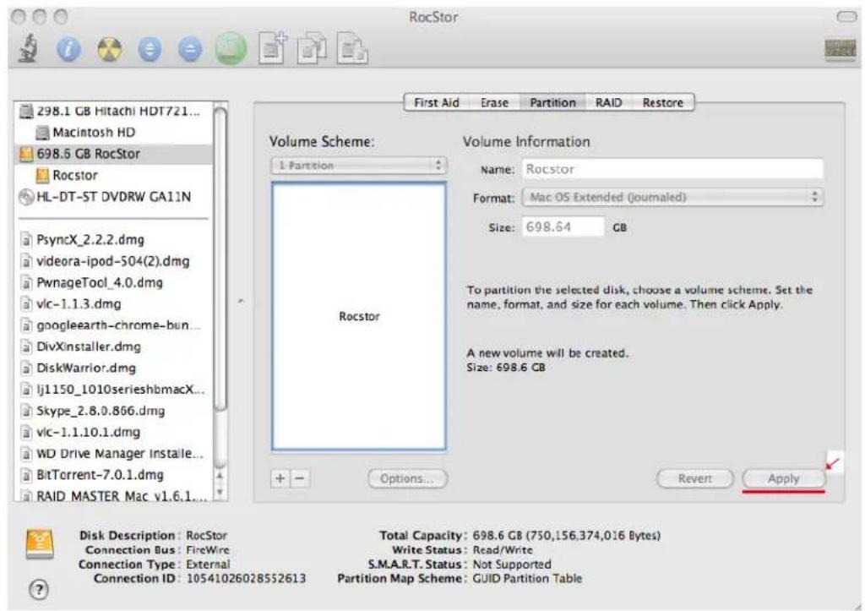This screenshot has height=611, width=865.
Task: Switch to the Restore tab
Action: (x=662, y=102)
